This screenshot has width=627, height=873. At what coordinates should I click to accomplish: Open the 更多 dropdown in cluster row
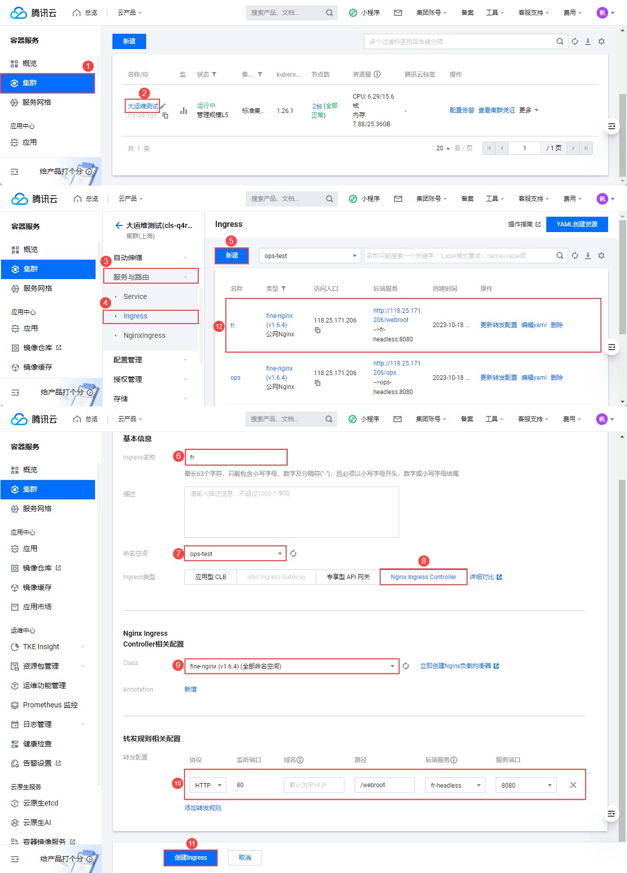[529, 110]
